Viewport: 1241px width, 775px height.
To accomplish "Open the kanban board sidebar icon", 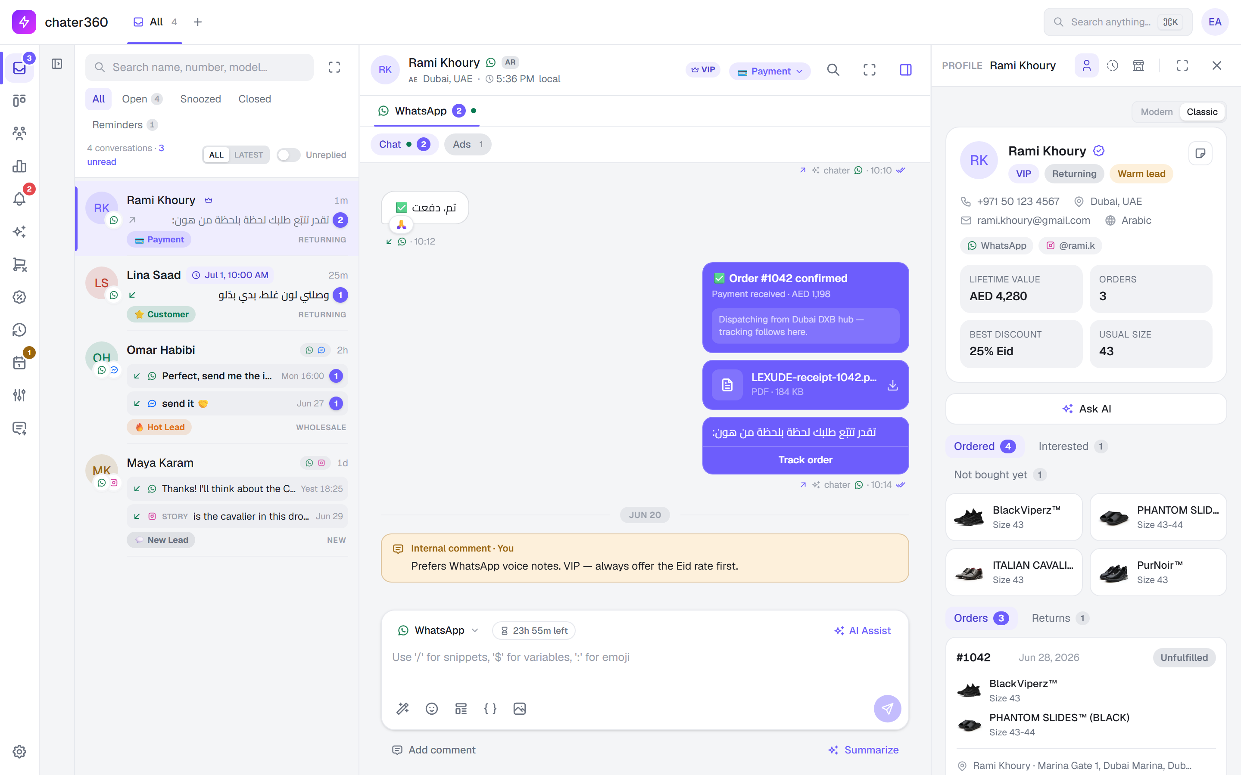I will point(19,100).
